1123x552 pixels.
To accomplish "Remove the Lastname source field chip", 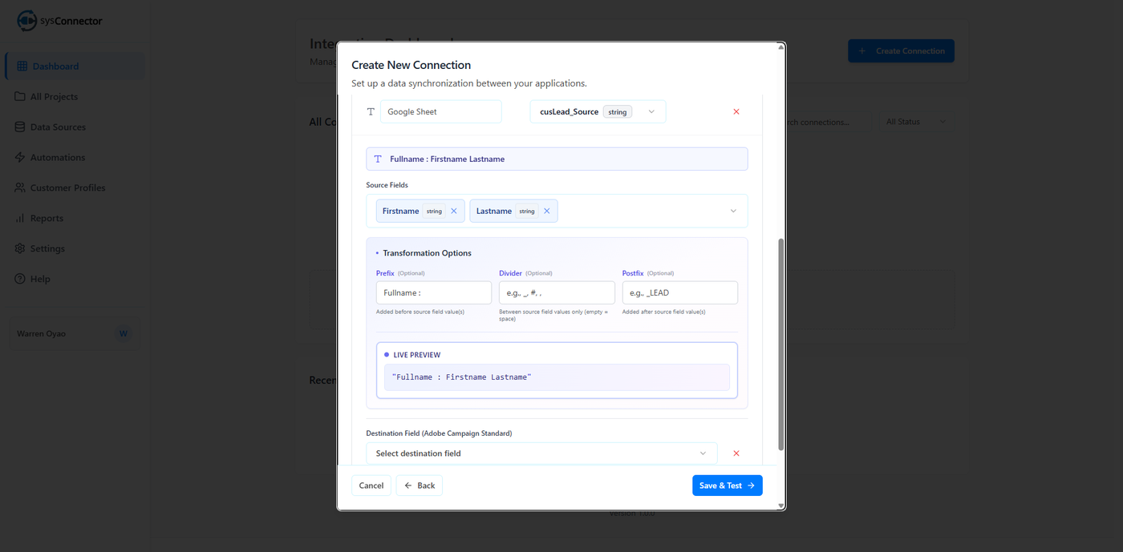I will pyautogui.click(x=547, y=212).
